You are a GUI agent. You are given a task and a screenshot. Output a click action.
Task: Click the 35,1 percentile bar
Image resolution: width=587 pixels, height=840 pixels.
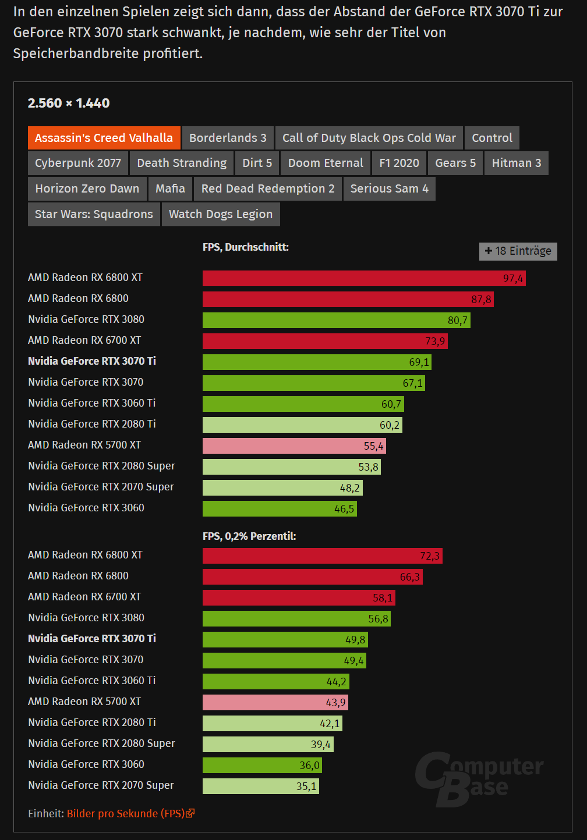click(261, 786)
